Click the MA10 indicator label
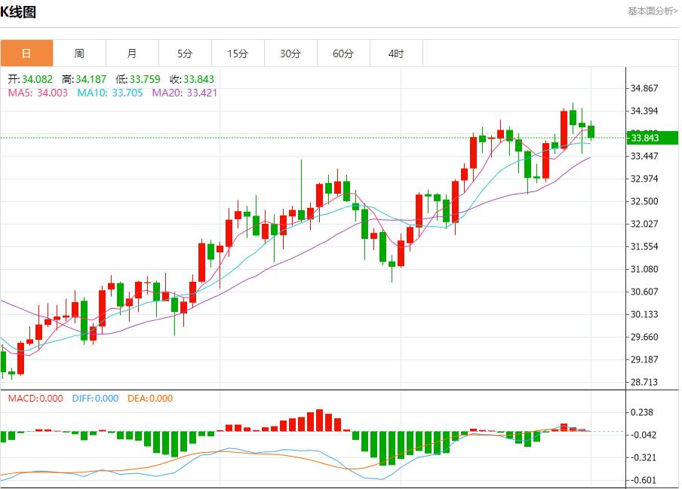 (x=110, y=93)
